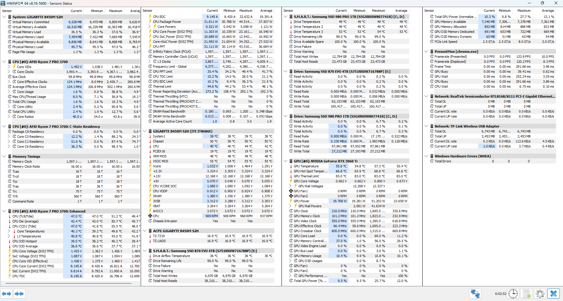Collapse the Memory Timings group
The width and height of the screenshot is (563, 301).
[x=4, y=157]
